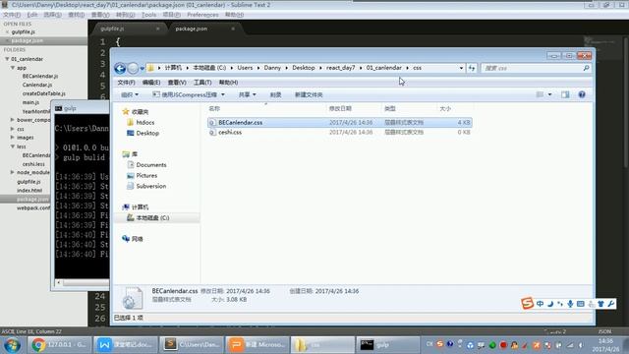The height and width of the screenshot is (354, 629).
Task: Collapse the 01_canlendar folder in Sublime sidebar
Action: click(7, 59)
